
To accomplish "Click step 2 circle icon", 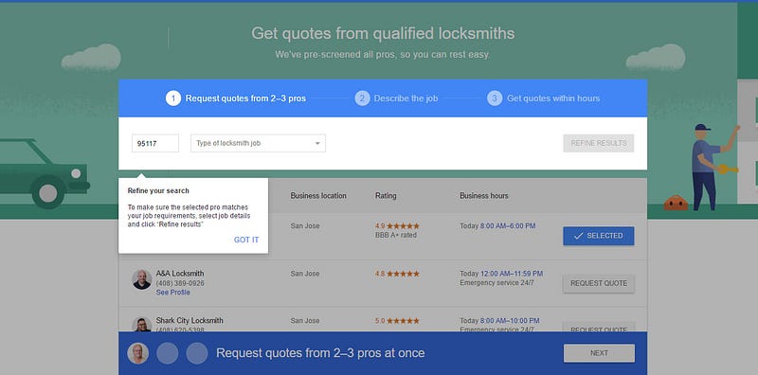I will tap(362, 98).
